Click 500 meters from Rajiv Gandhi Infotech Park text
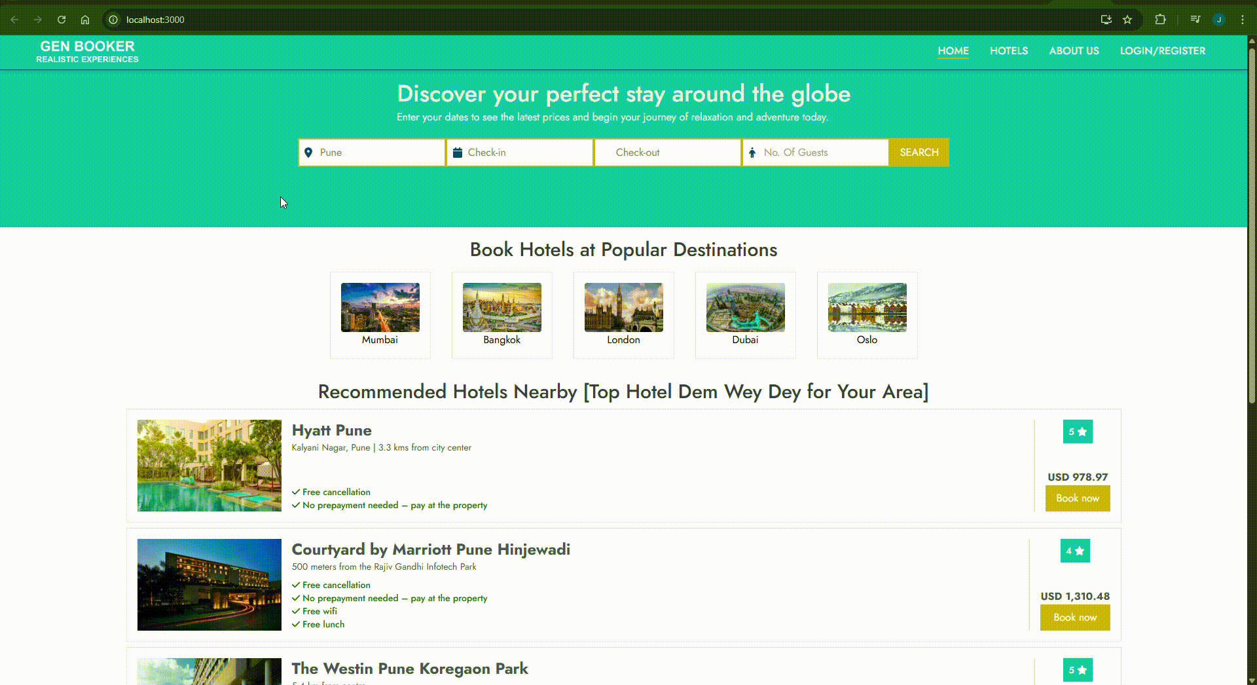The height and width of the screenshot is (685, 1257). (x=384, y=567)
